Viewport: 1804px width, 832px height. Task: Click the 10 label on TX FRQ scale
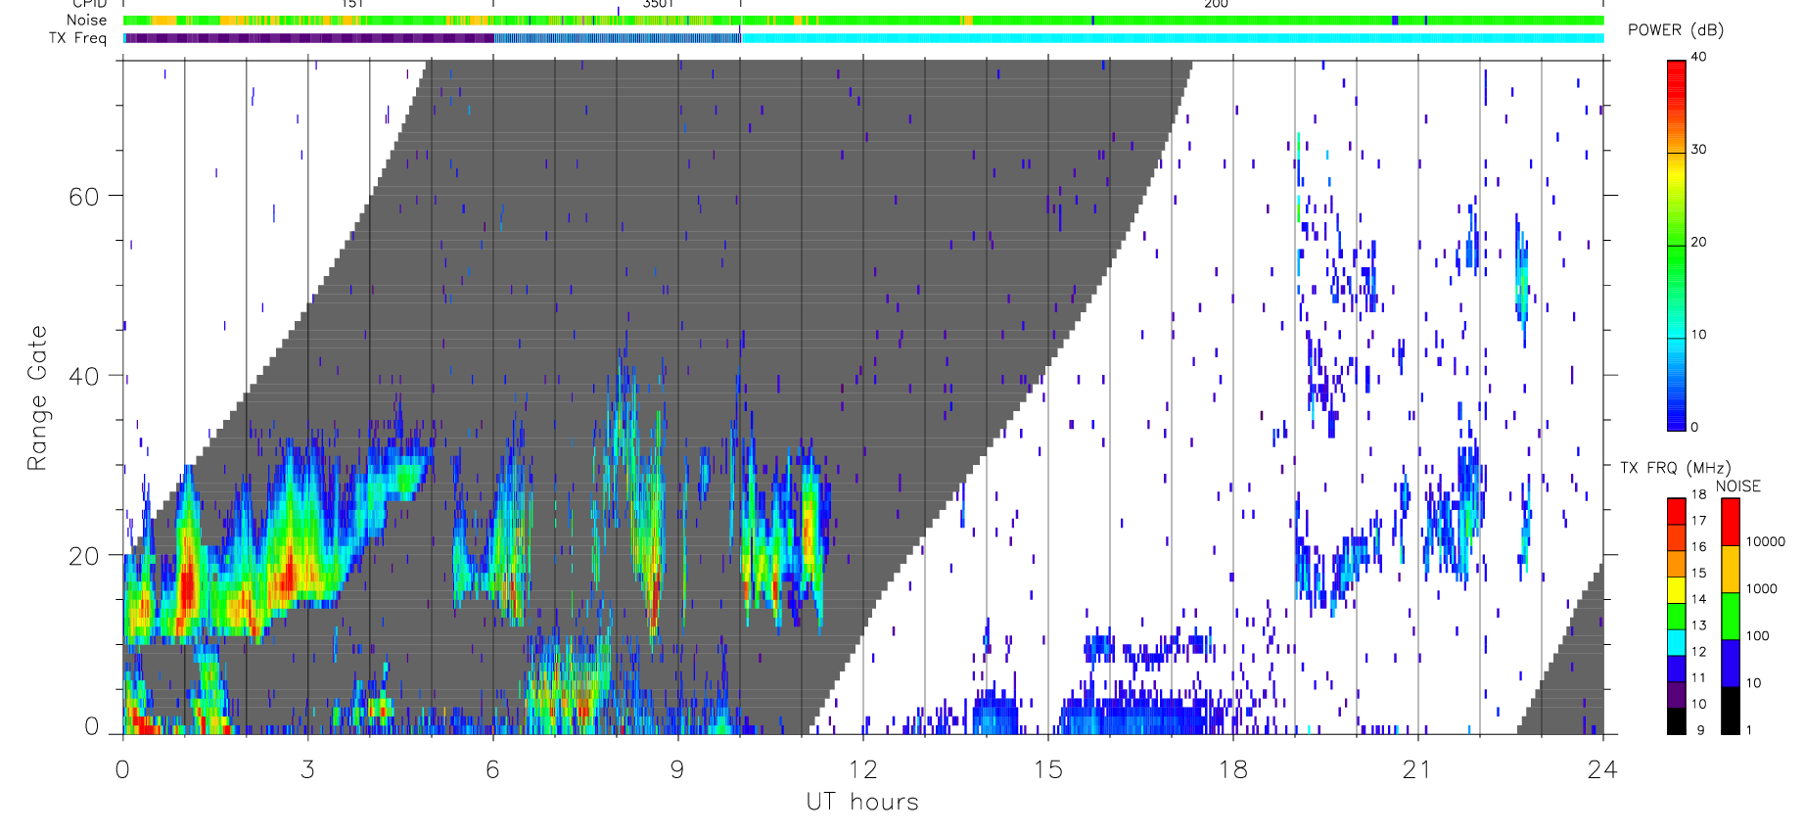[1698, 704]
